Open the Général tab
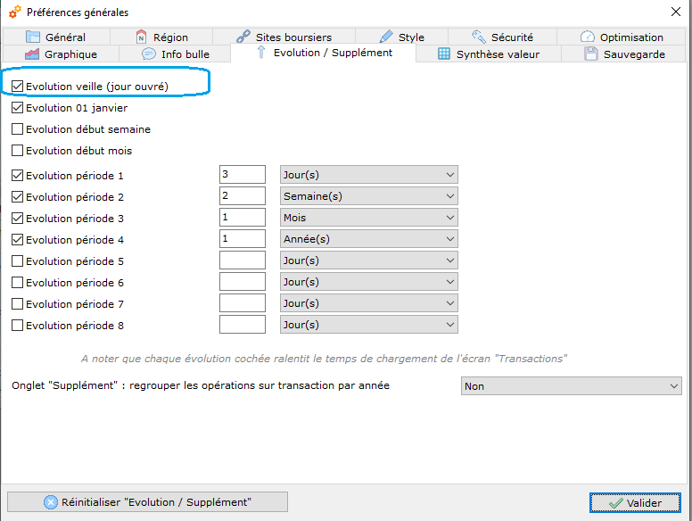Screen dimensions: 692x521 (56, 37)
